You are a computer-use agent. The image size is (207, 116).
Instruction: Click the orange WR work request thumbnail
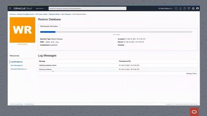point(22,30)
